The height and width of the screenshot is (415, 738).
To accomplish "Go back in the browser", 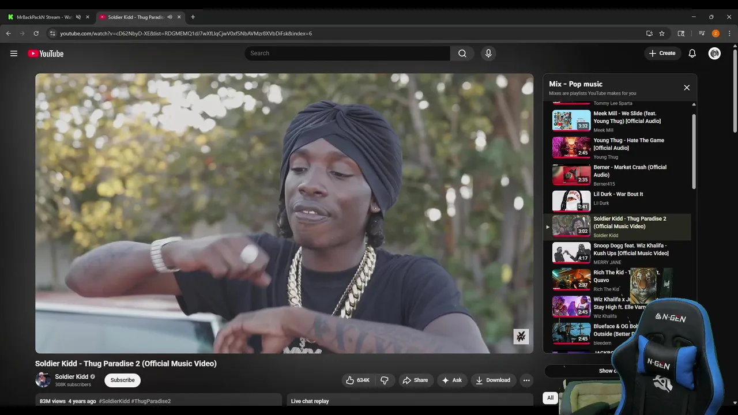I will coord(9,33).
